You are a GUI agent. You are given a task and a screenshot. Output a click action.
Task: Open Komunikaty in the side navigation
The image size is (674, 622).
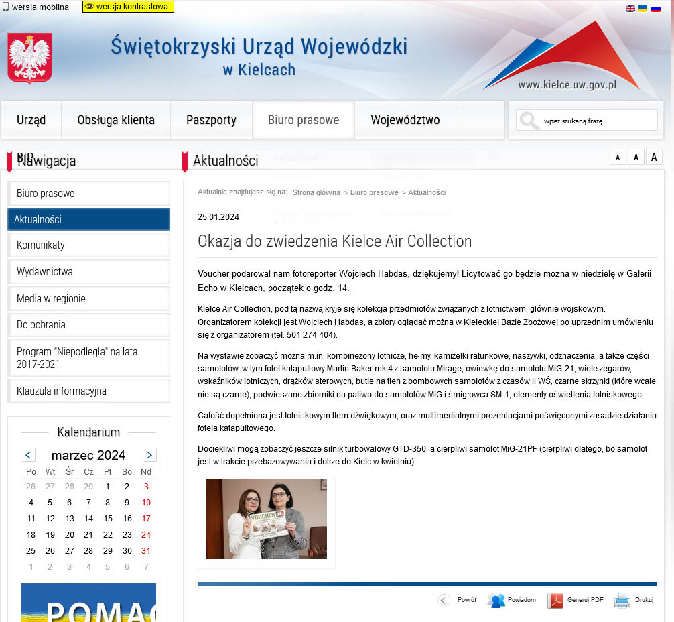pyautogui.click(x=88, y=245)
